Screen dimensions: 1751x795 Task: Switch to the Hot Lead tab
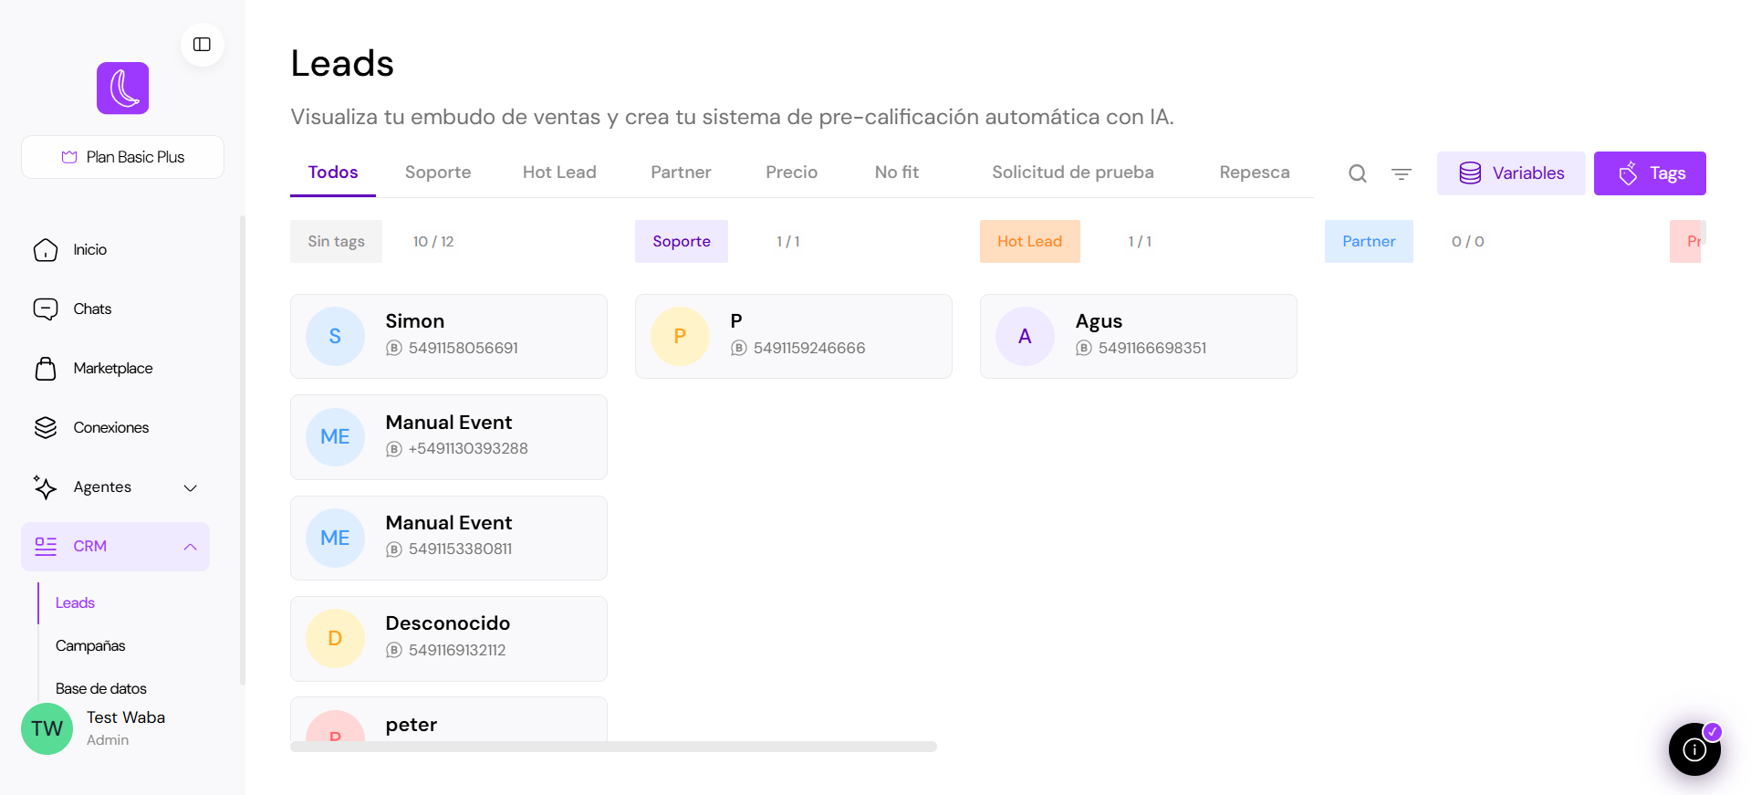(x=558, y=173)
